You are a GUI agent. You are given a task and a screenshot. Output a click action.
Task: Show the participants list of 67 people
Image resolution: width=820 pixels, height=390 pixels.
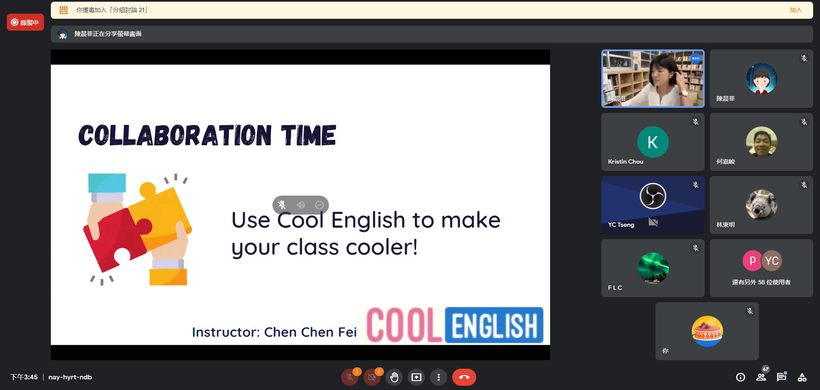(761, 377)
